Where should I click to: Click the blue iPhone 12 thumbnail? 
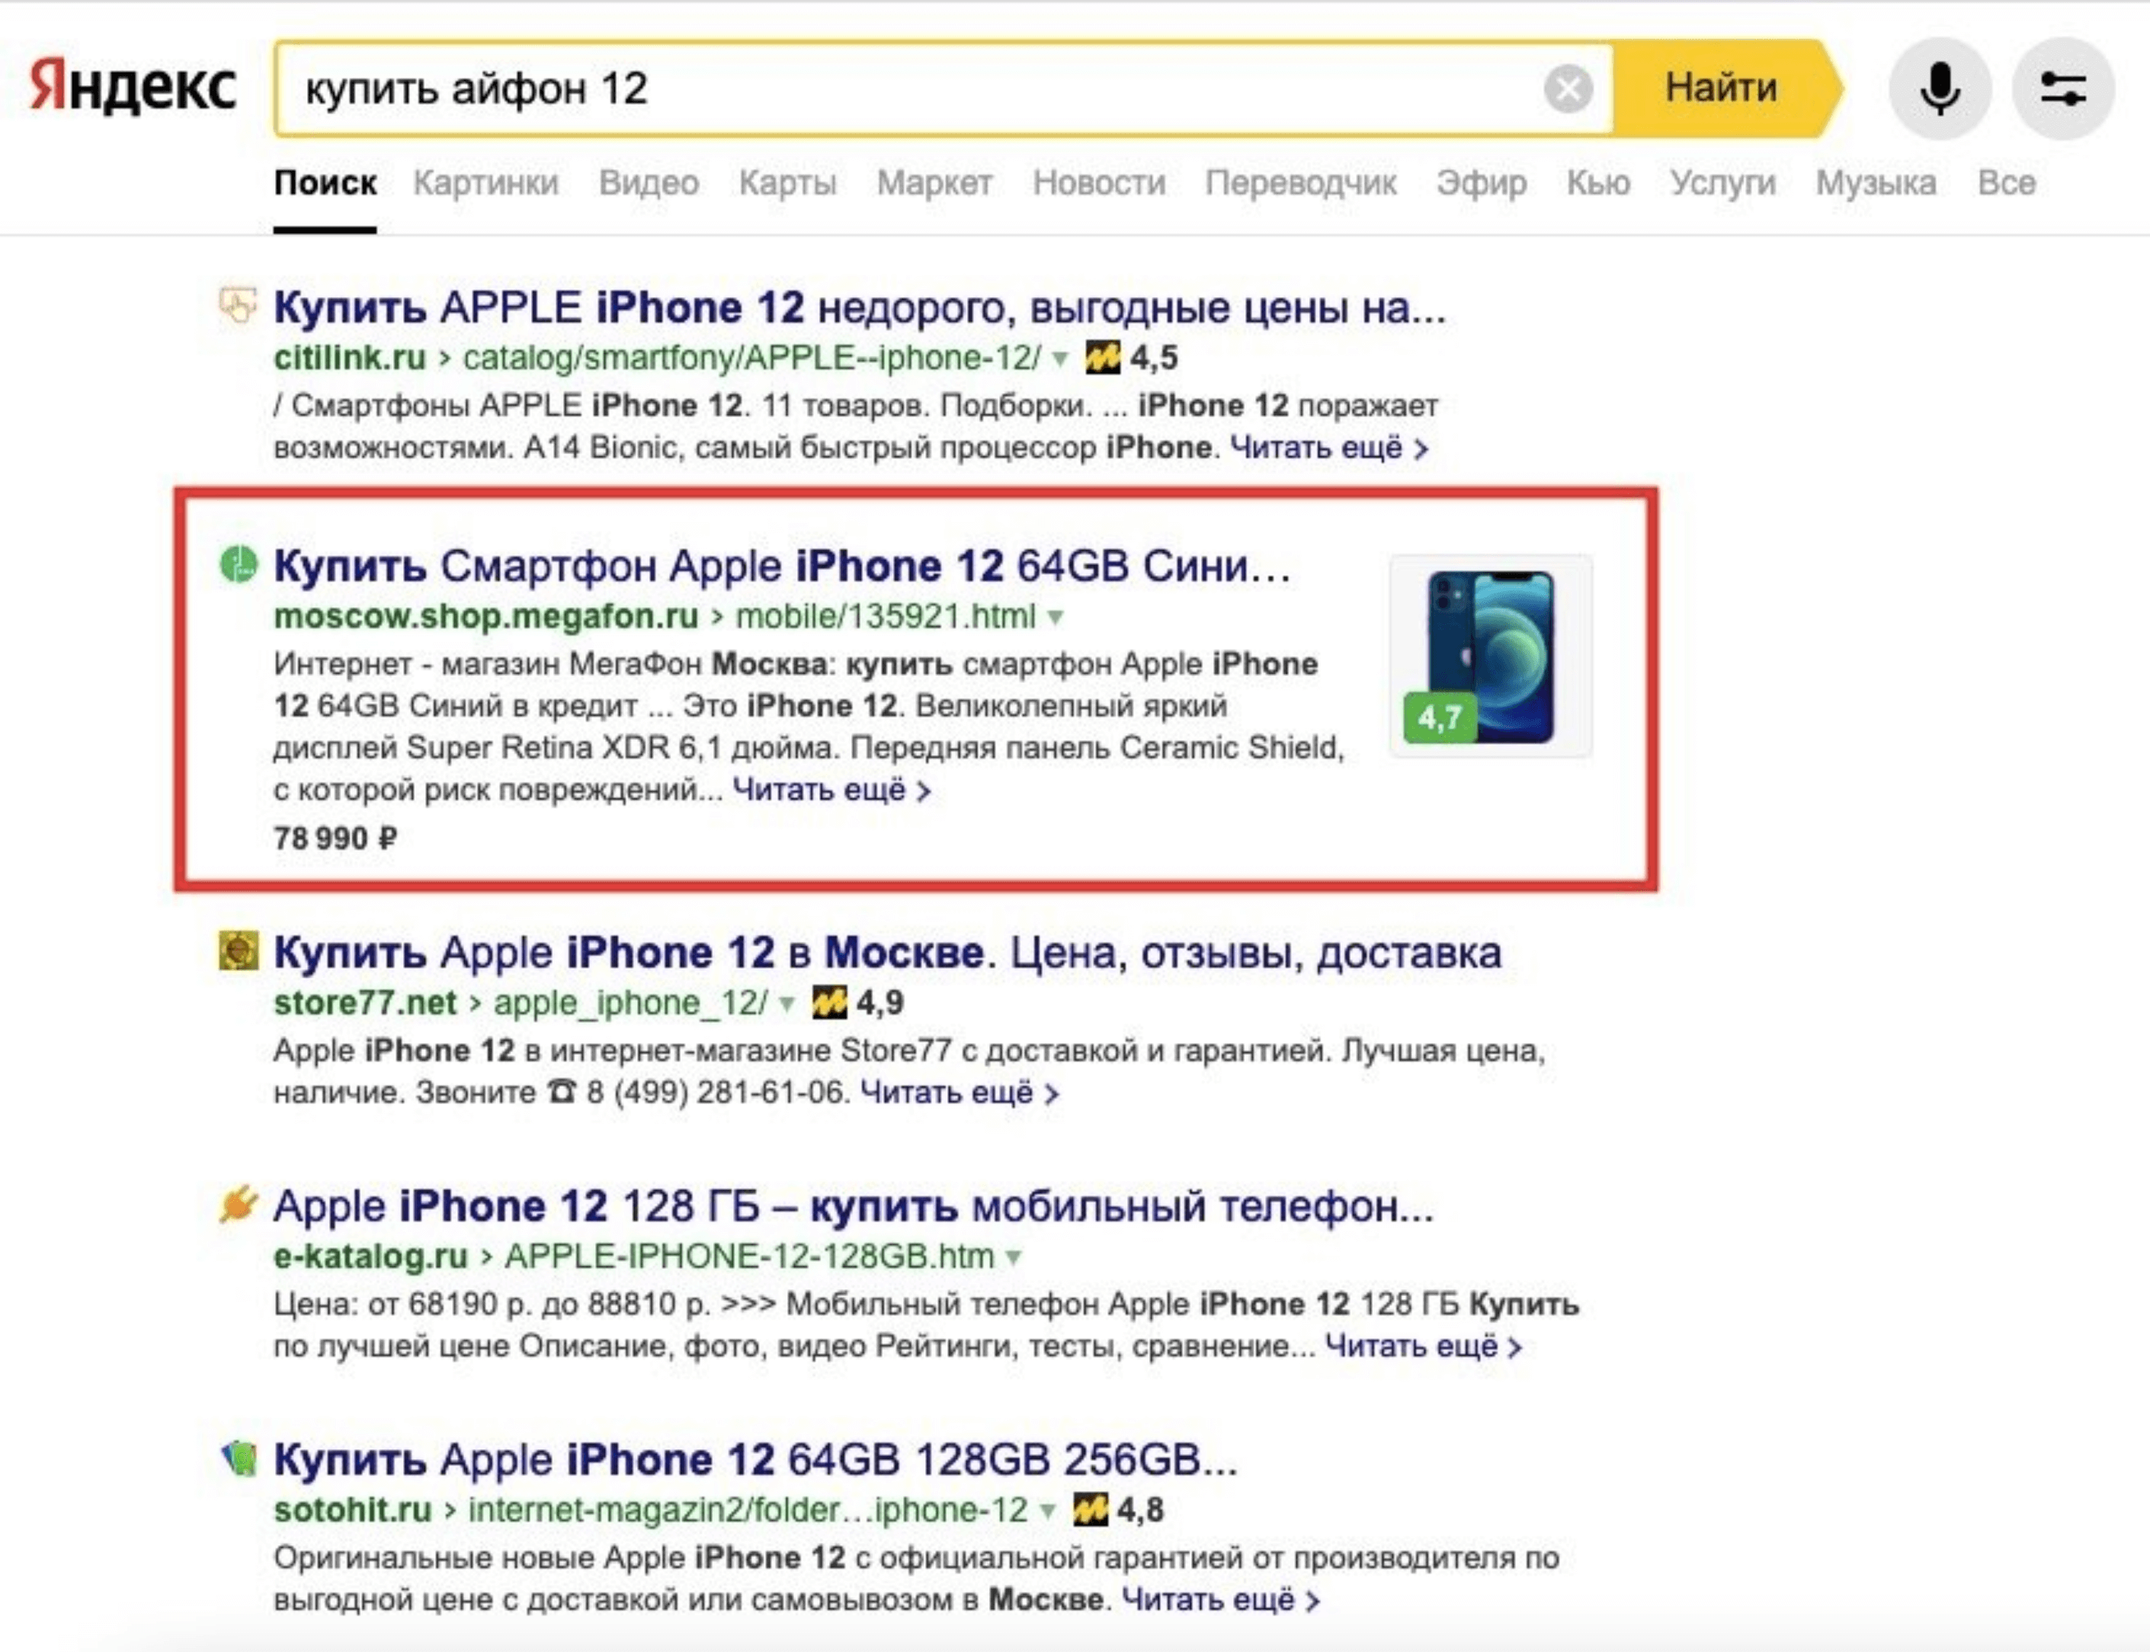pos(1490,656)
